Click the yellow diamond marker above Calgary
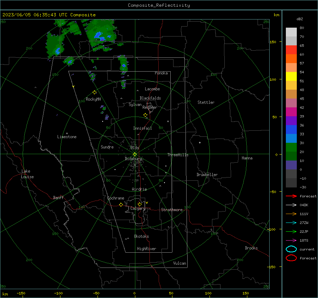This screenshot has width=318, height=298. tap(140, 204)
